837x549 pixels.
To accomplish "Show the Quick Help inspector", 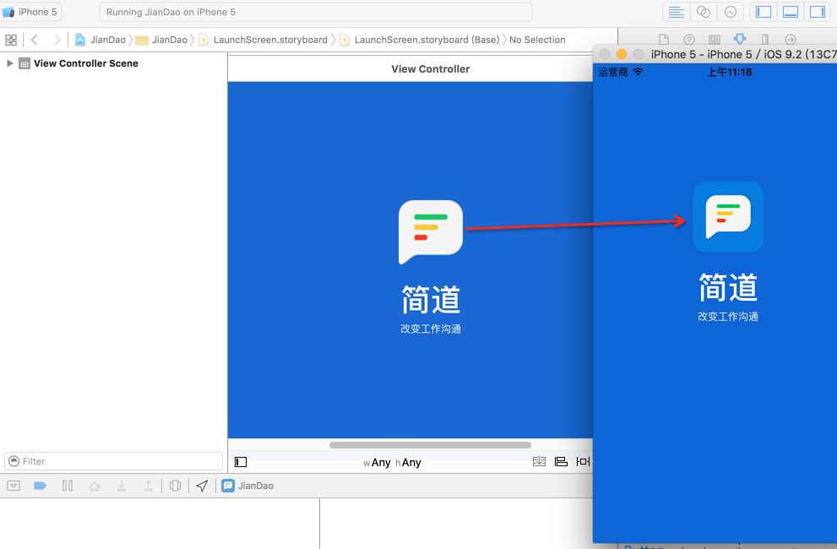I will pos(689,40).
